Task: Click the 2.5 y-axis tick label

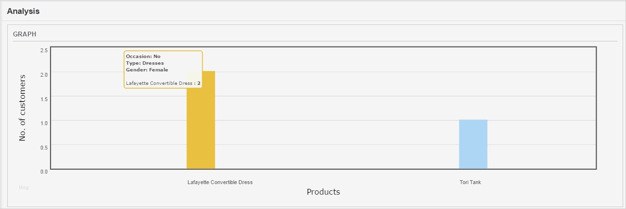Action: pos(44,50)
